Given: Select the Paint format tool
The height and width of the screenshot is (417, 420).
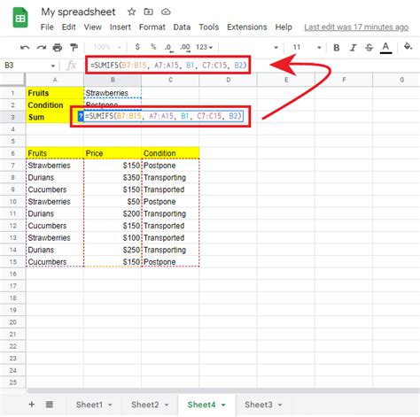Looking at the screenshot, I should click(x=74, y=47).
